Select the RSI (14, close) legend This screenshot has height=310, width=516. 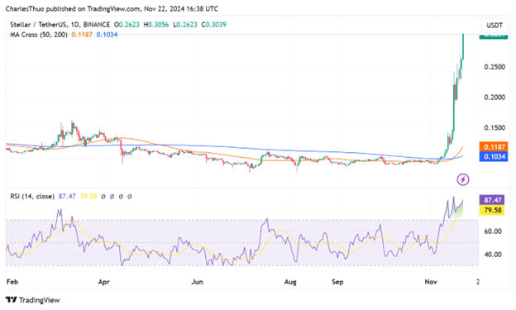tap(32, 196)
